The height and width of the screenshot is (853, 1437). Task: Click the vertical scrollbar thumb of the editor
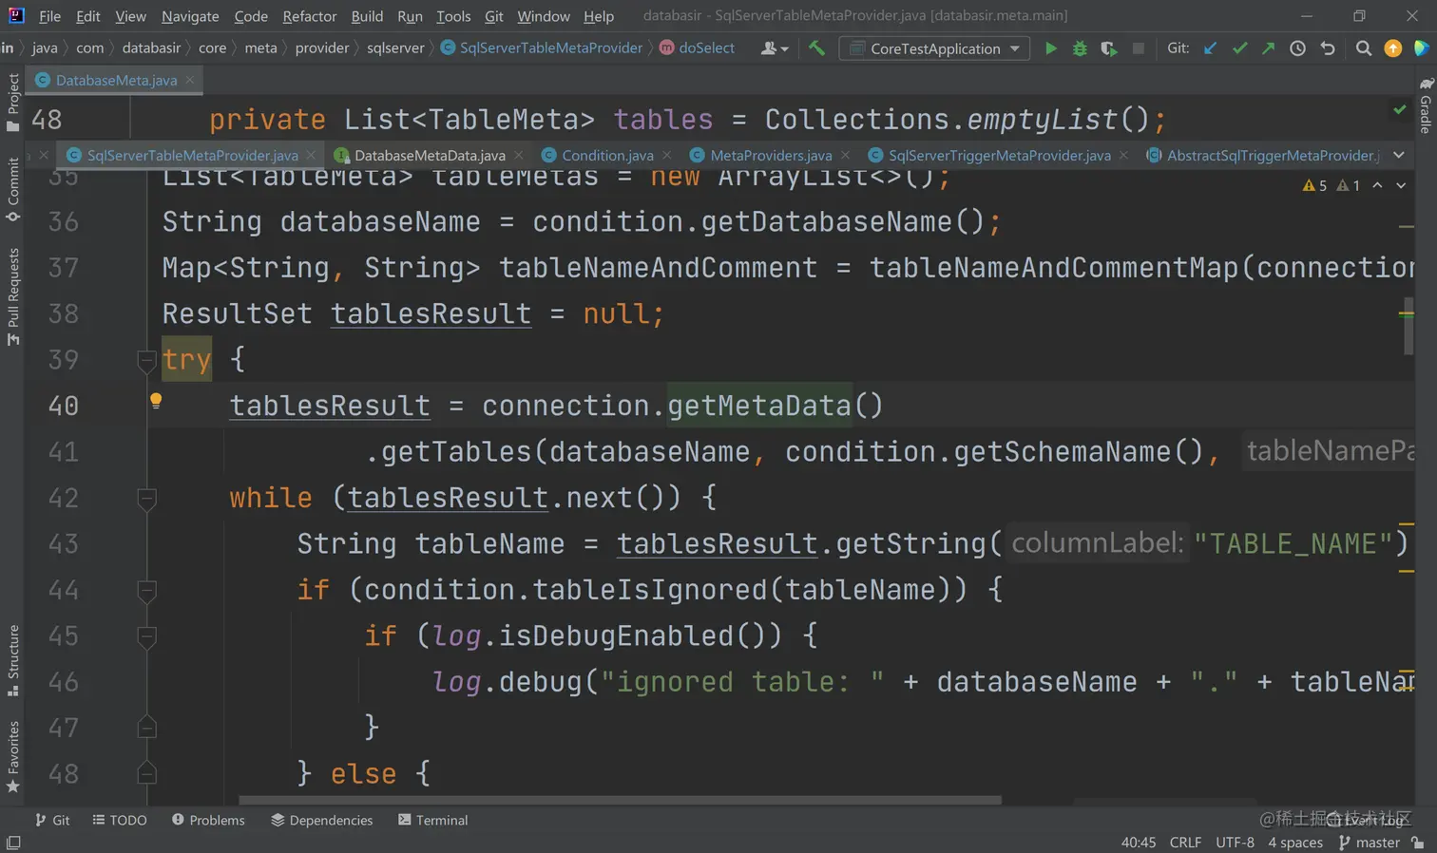(1408, 327)
